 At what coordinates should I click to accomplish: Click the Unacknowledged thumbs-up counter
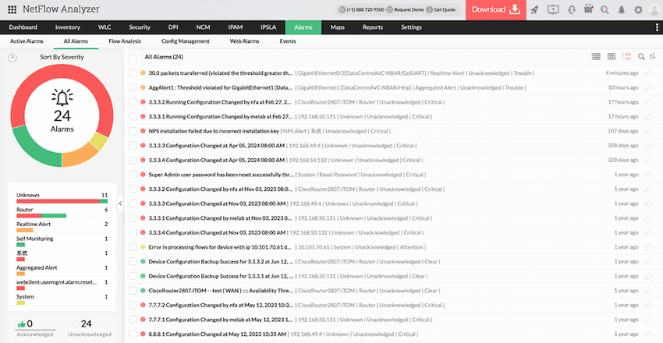[76, 324]
